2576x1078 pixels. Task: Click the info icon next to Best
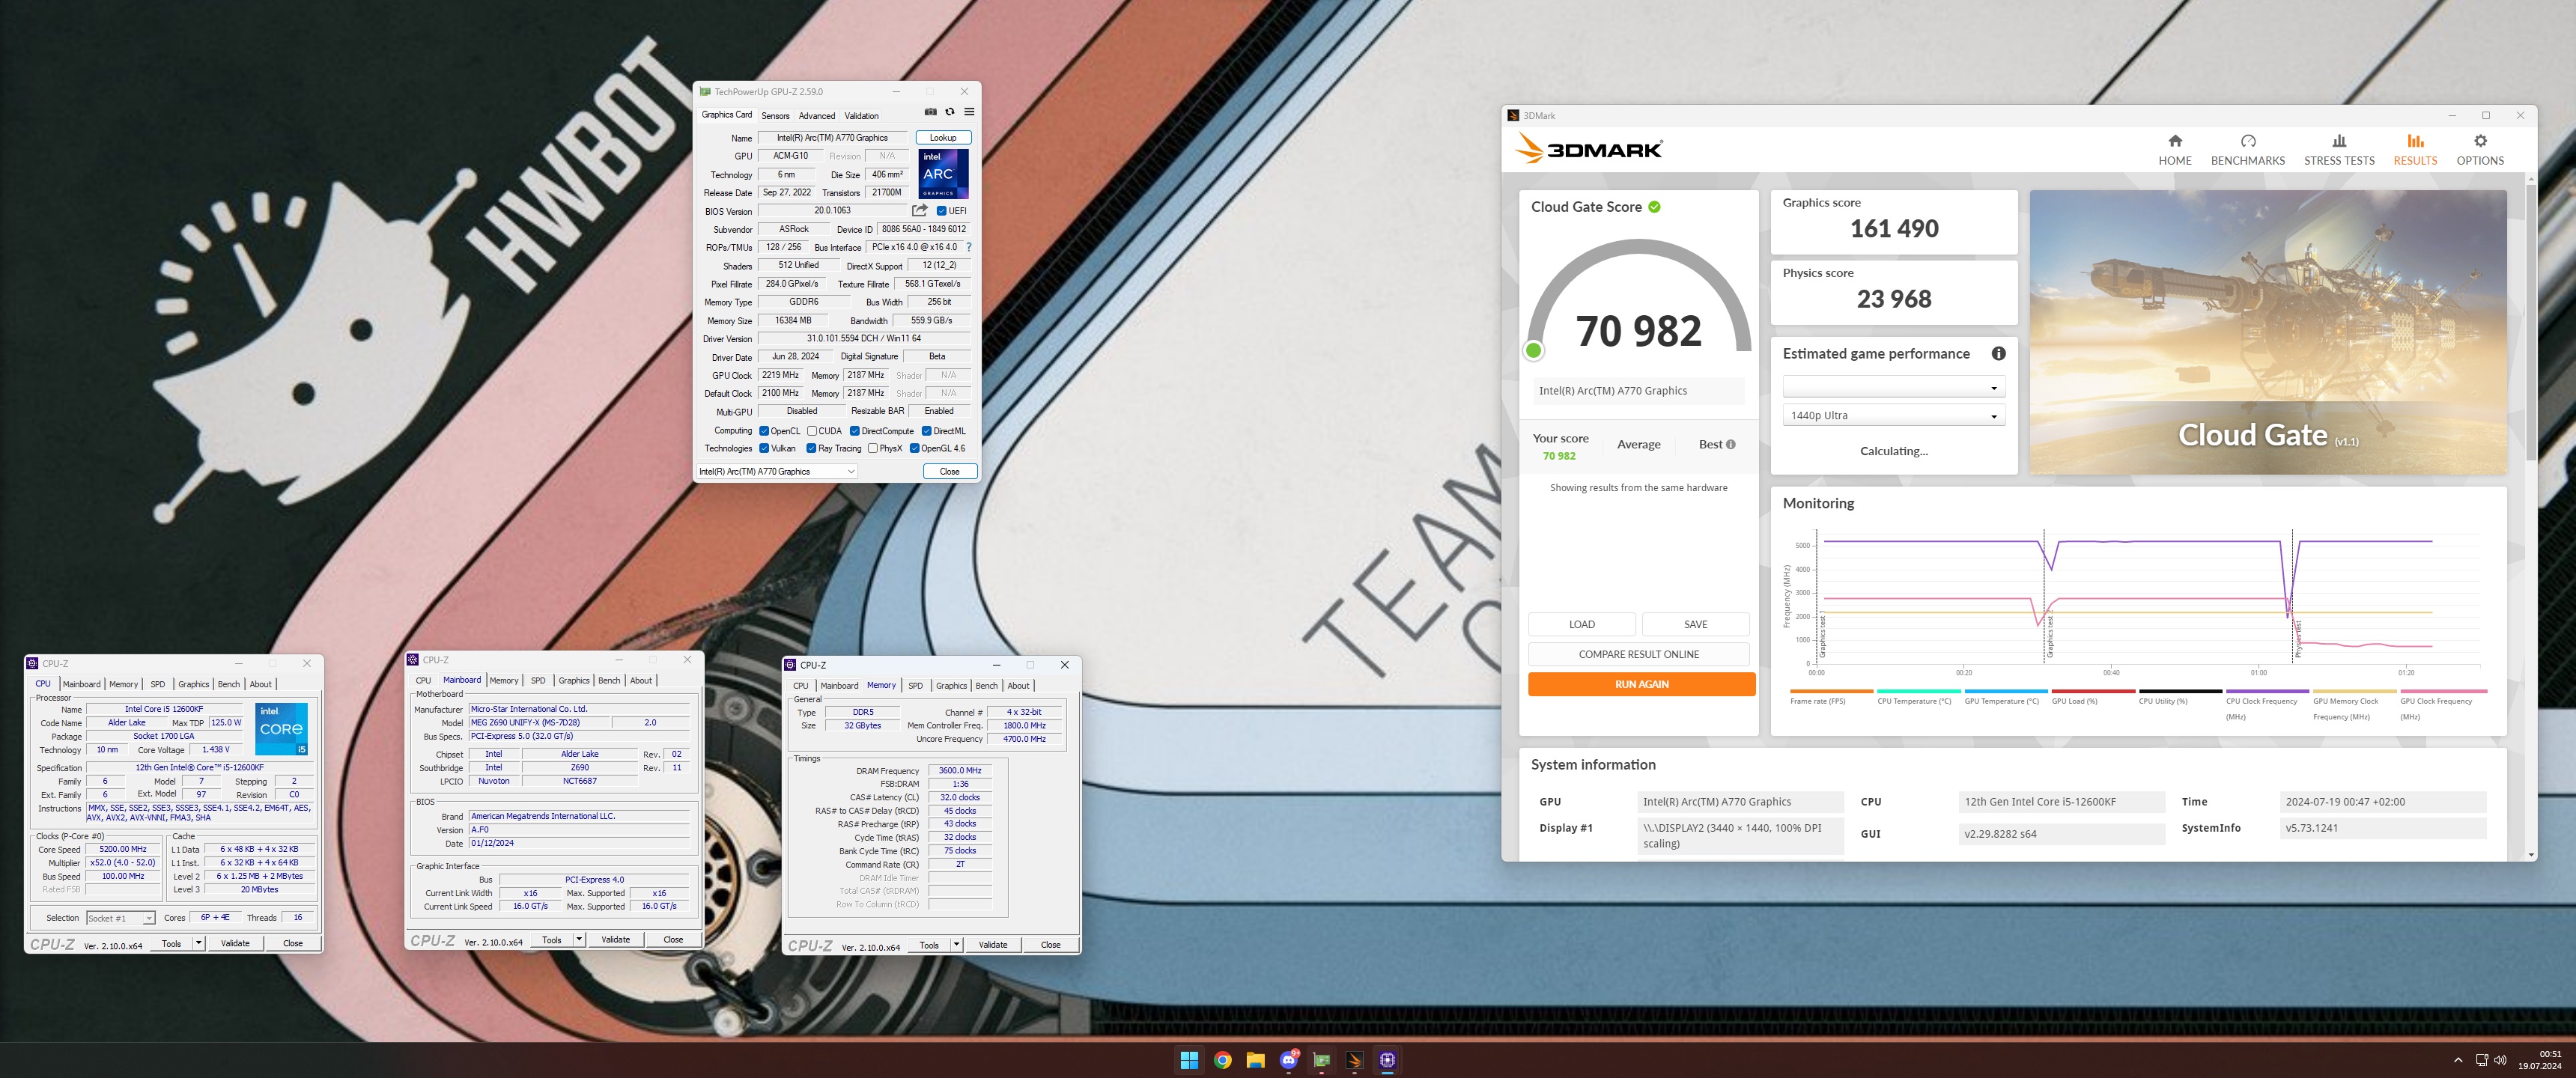tap(1730, 444)
